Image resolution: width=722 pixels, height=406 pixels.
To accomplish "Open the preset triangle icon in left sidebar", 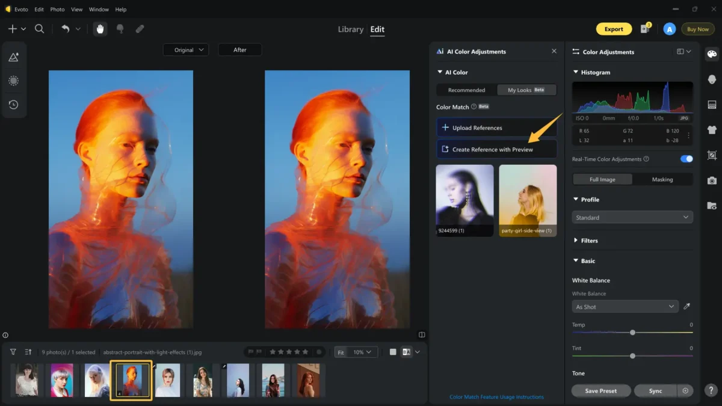I will tap(13, 57).
